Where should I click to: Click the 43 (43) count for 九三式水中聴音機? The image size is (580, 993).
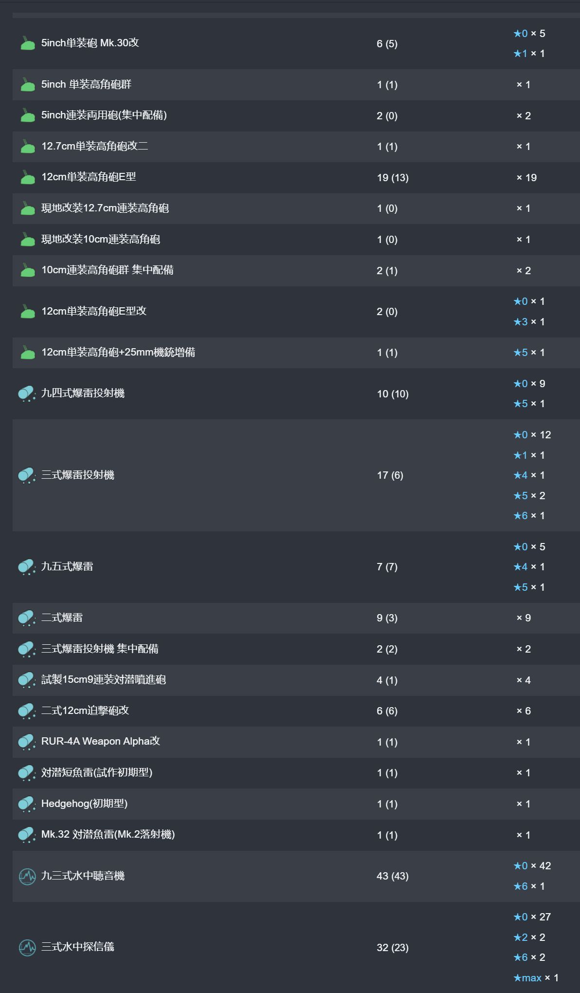393,876
